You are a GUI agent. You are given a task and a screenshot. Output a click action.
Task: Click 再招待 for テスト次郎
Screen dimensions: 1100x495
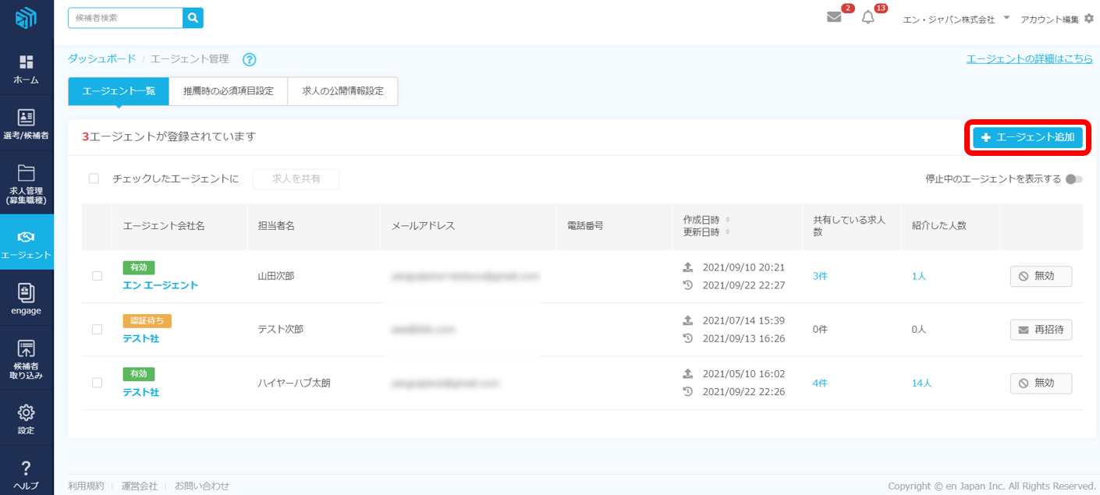[1041, 330]
